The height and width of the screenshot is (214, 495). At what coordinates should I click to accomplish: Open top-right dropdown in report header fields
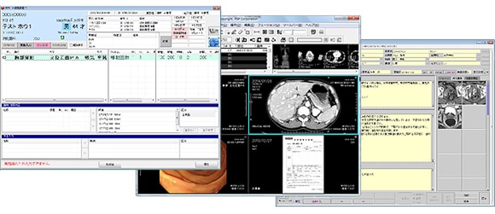478,55
